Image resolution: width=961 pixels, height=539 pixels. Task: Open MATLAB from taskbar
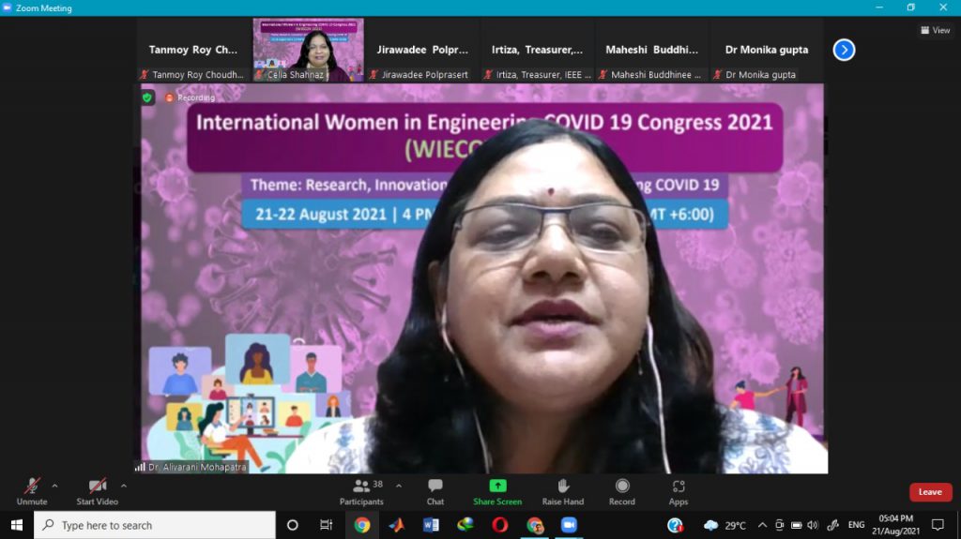coord(397,525)
